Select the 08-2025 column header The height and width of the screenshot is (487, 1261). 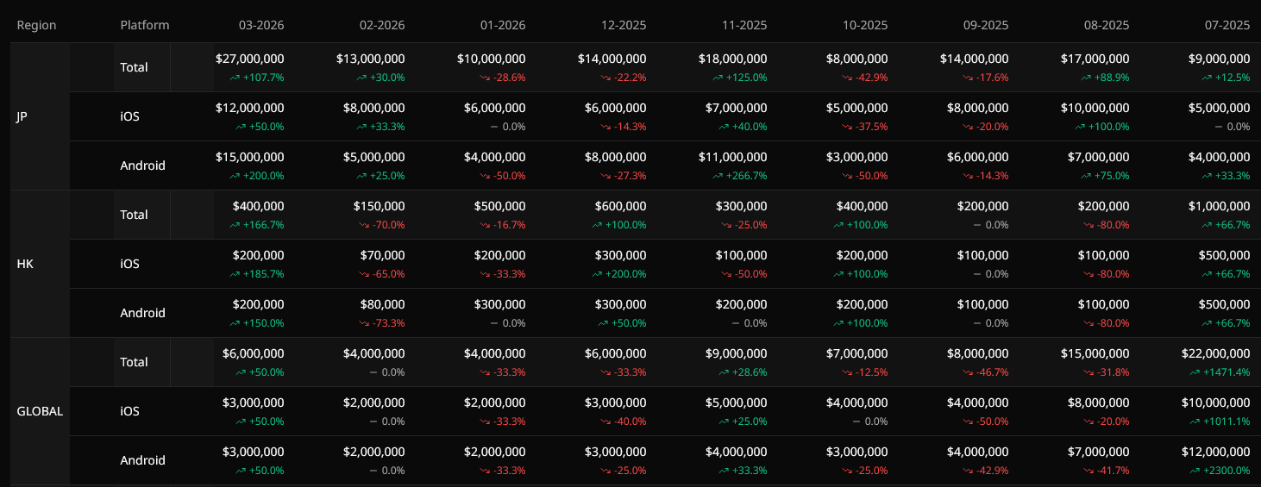pos(1107,25)
